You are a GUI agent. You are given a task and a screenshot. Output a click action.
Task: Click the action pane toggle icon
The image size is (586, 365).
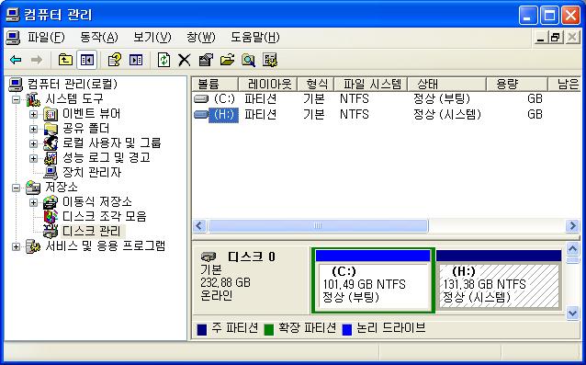(x=136, y=60)
